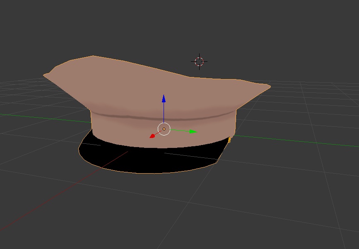Click the arrowhead of the green translate arrow

tap(193, 132)
